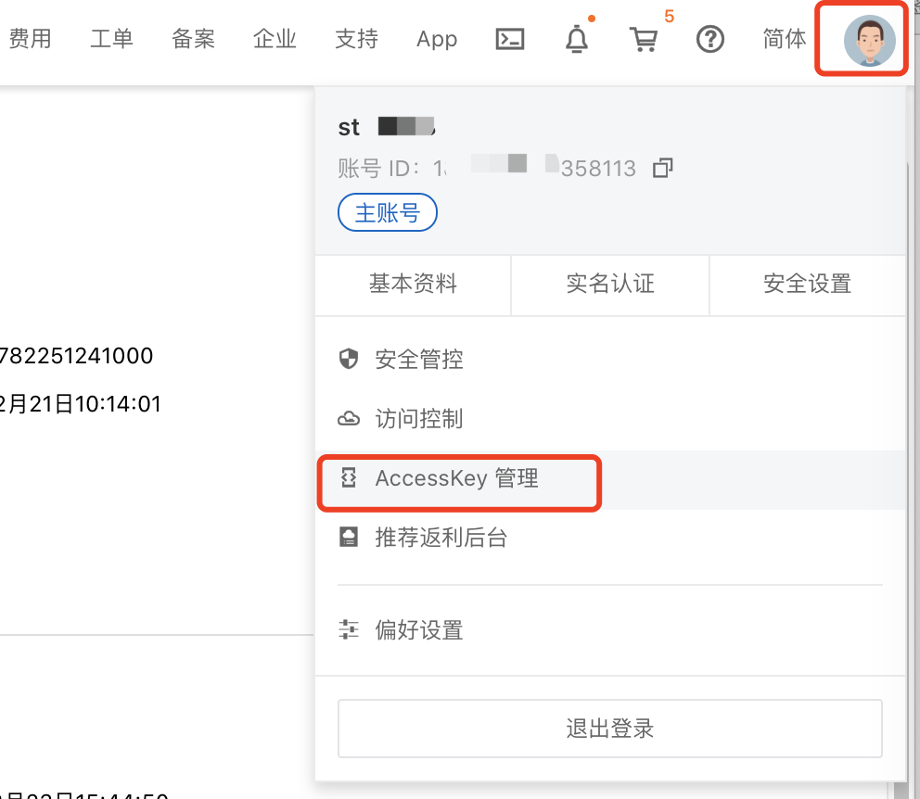The image size is (920, 799).
Task: Click the shield icon beside 安全管控
Action: pyautogui.click(x=349, y=359)
